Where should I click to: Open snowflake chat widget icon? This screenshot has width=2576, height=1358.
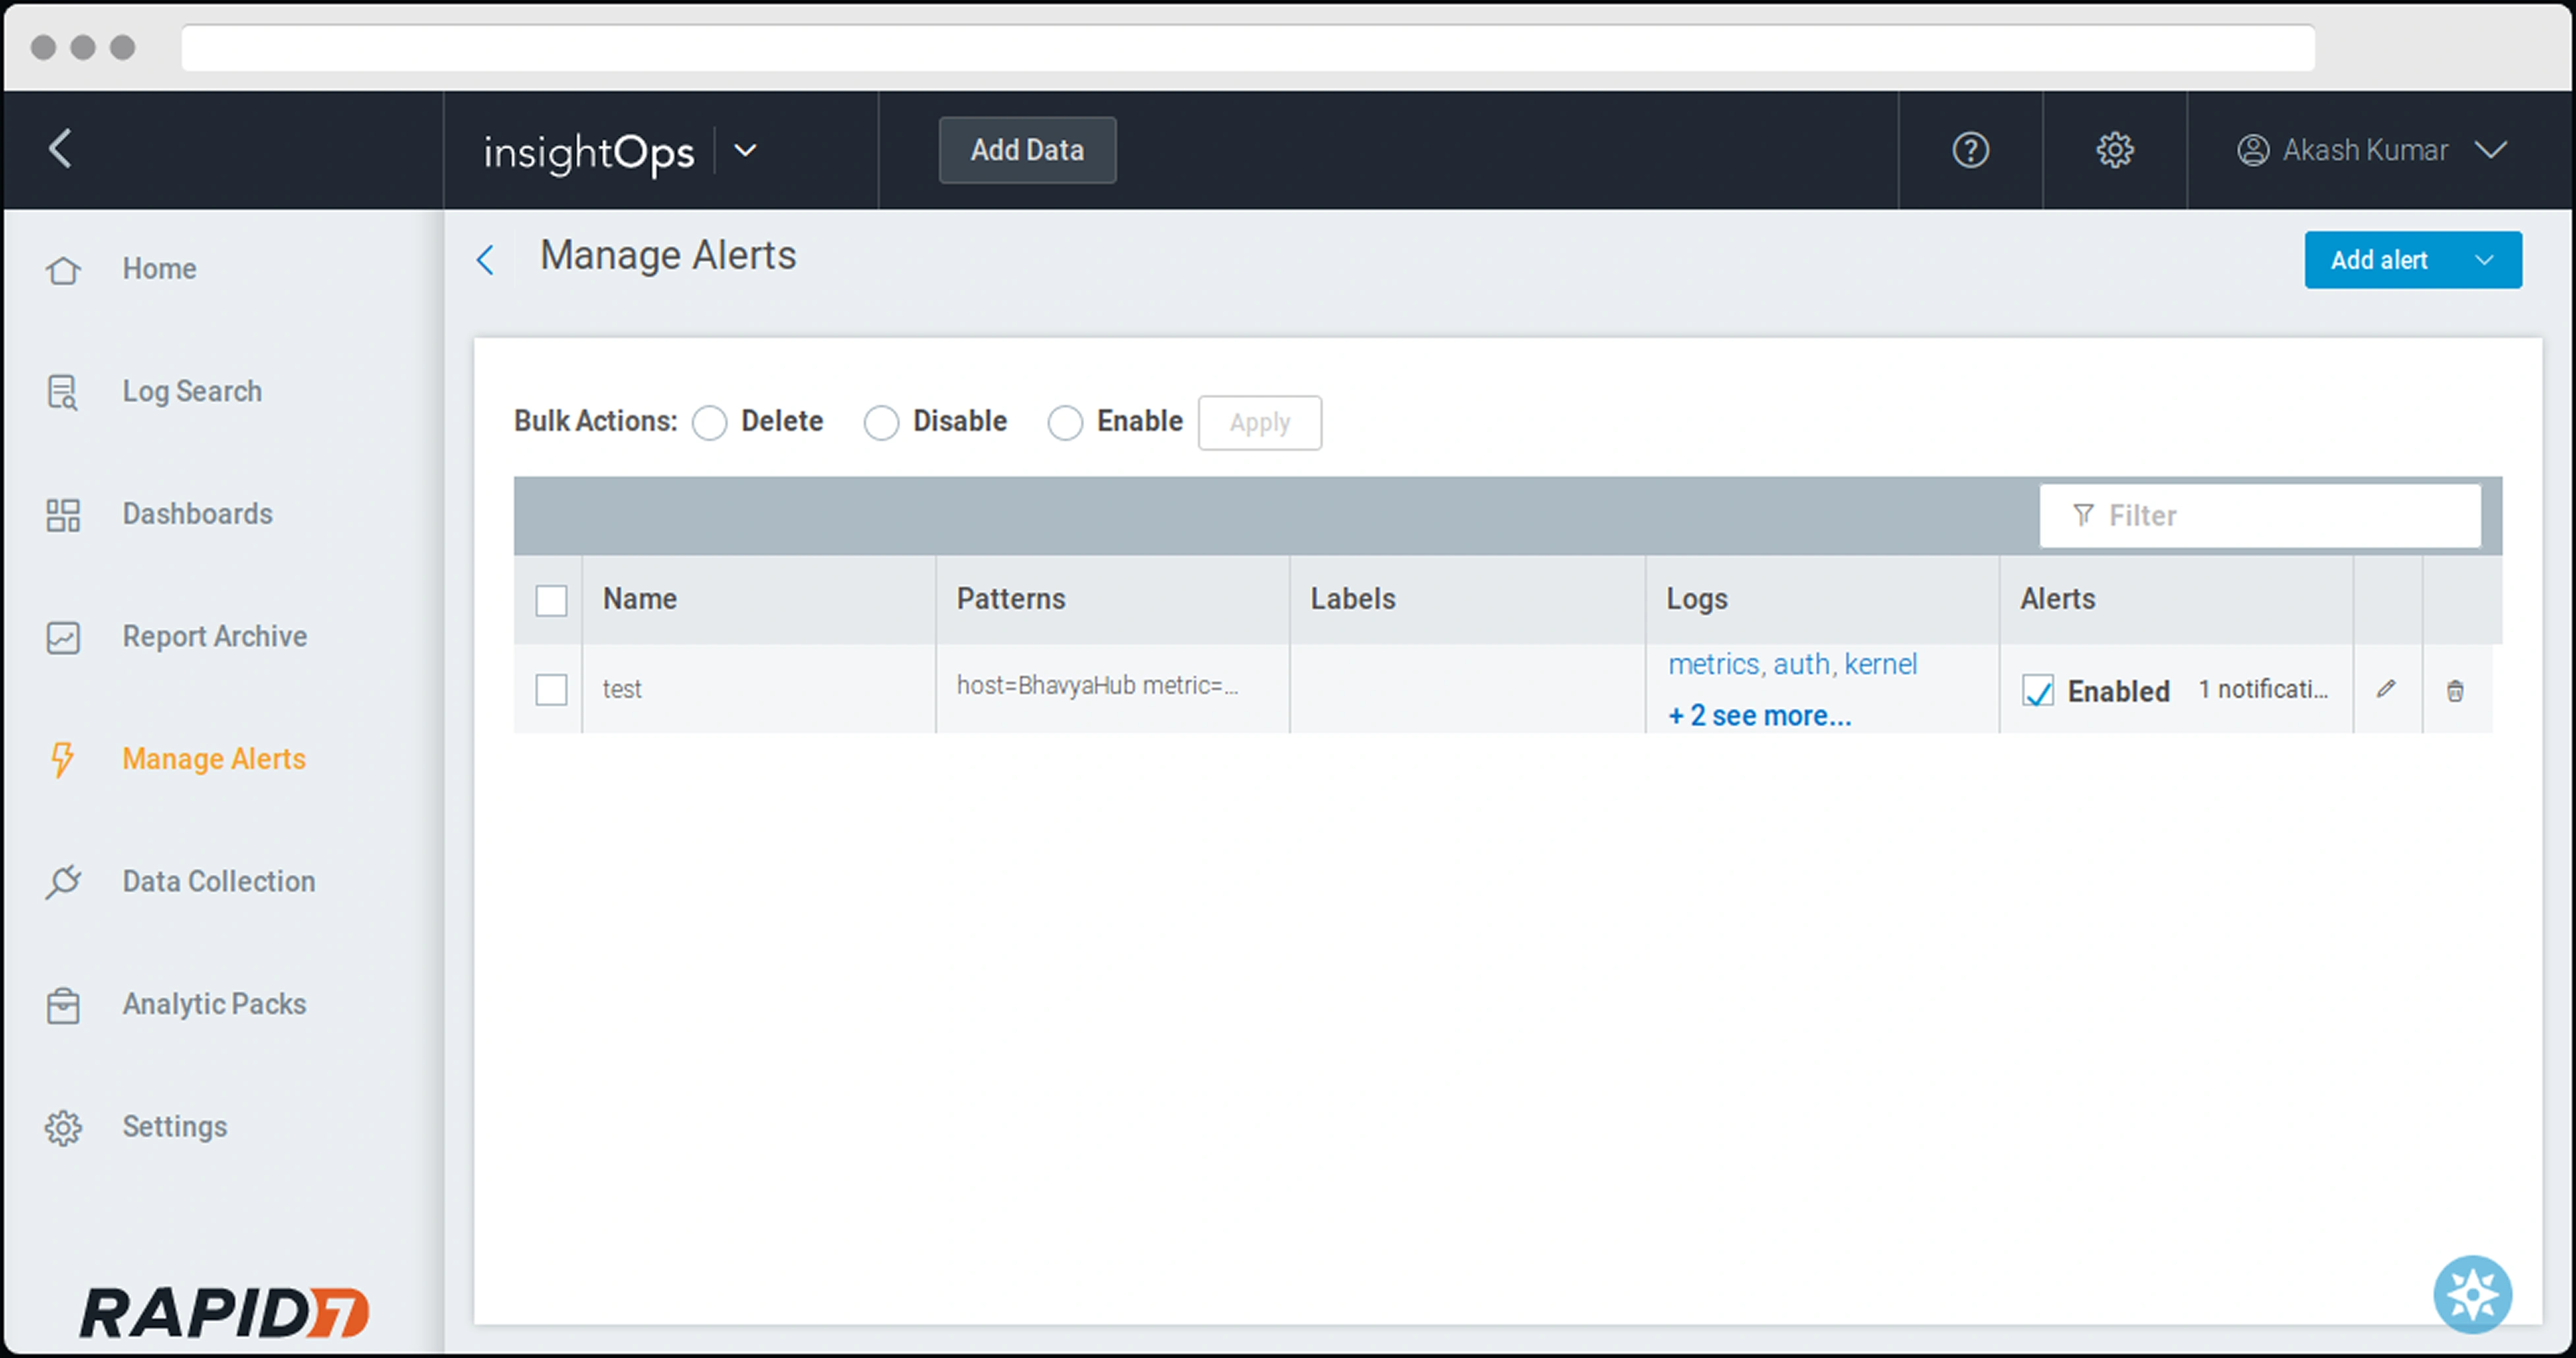coord(2472,1294)
